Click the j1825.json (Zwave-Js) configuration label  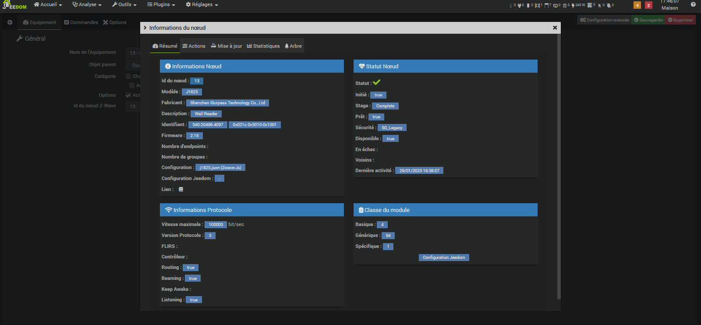[x=220, y=168]
